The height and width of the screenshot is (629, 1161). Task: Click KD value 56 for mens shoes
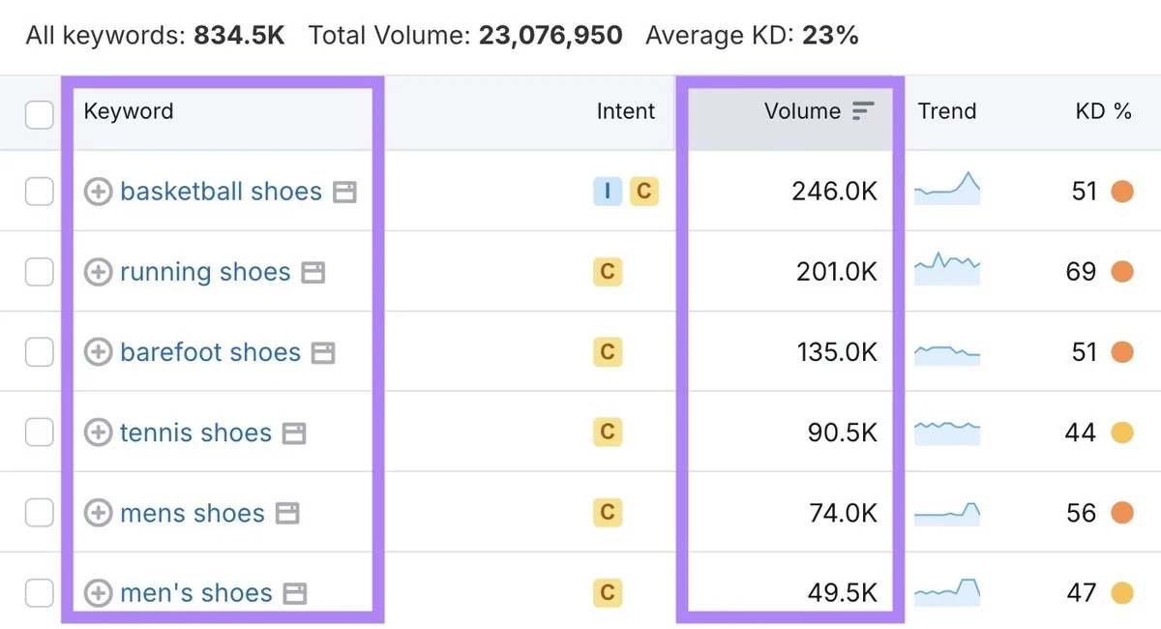[x=1082, y=513]
